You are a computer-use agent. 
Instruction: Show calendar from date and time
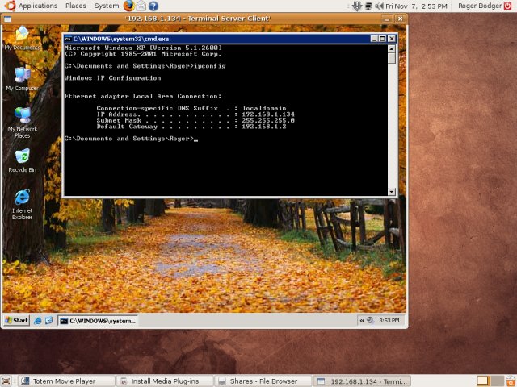pyautogui.click(x=416, y=6)
